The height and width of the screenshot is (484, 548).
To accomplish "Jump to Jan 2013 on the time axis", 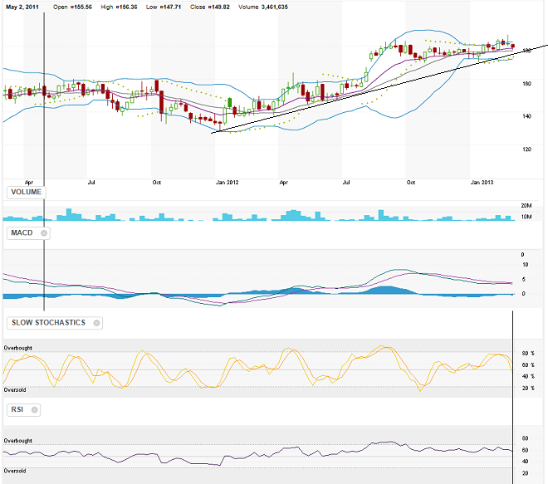I will pos(484,181).
